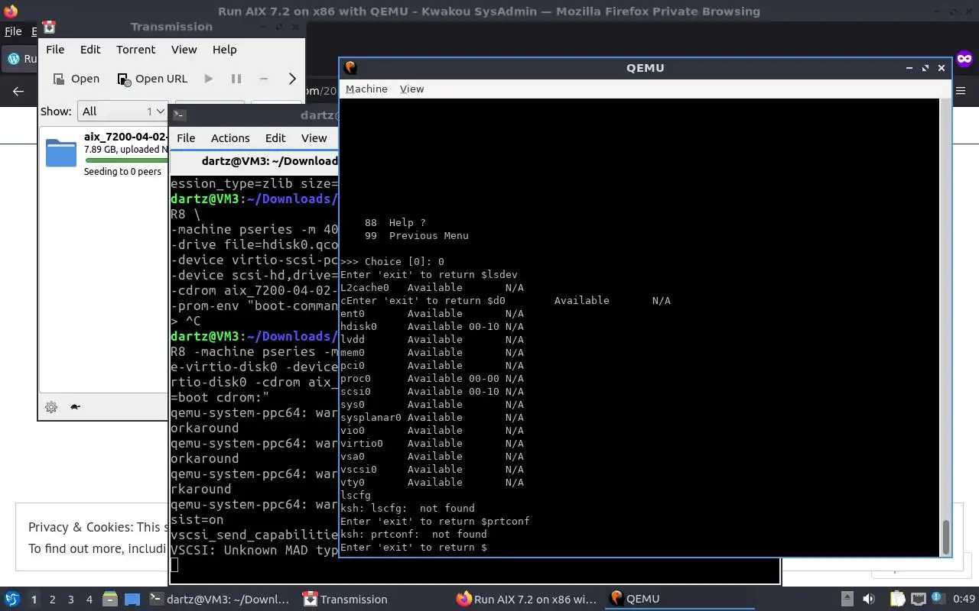Screen dimensions: 979x611
Task: Open Transmission's View menu
Action: click(184, 50)
